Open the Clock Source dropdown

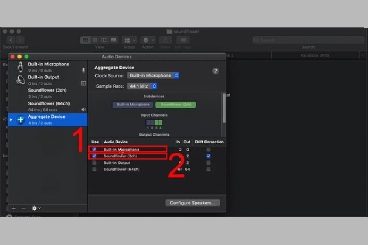pyautogui.click(x=153, y=75)
